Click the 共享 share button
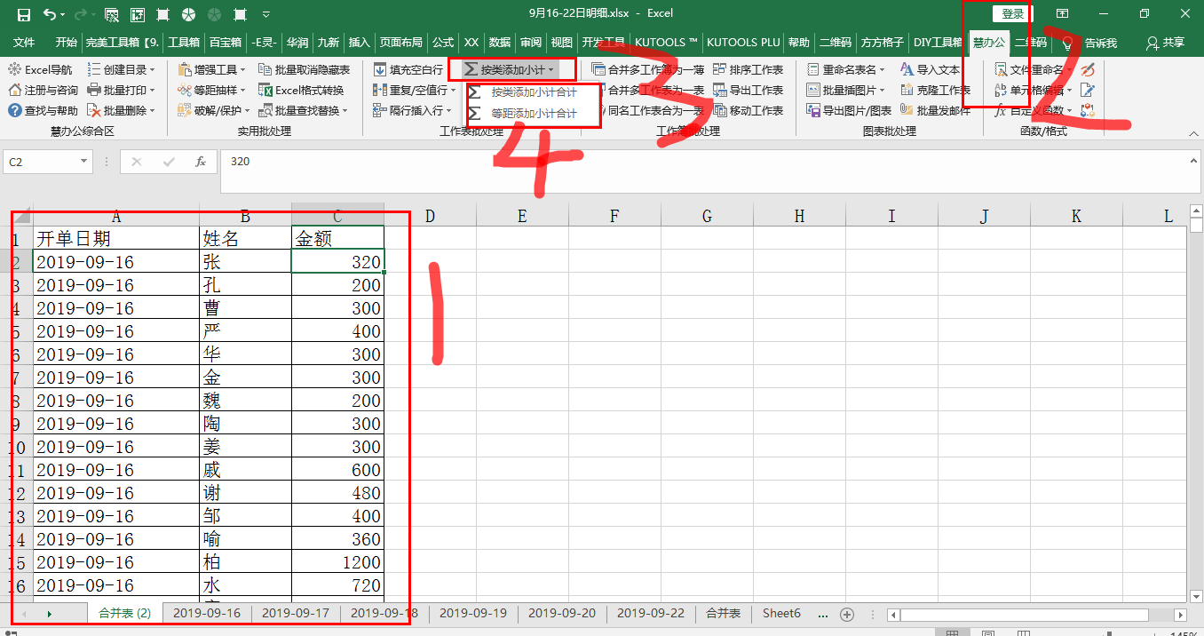This screenshot has height=636, width=1204. [1165, 42]
